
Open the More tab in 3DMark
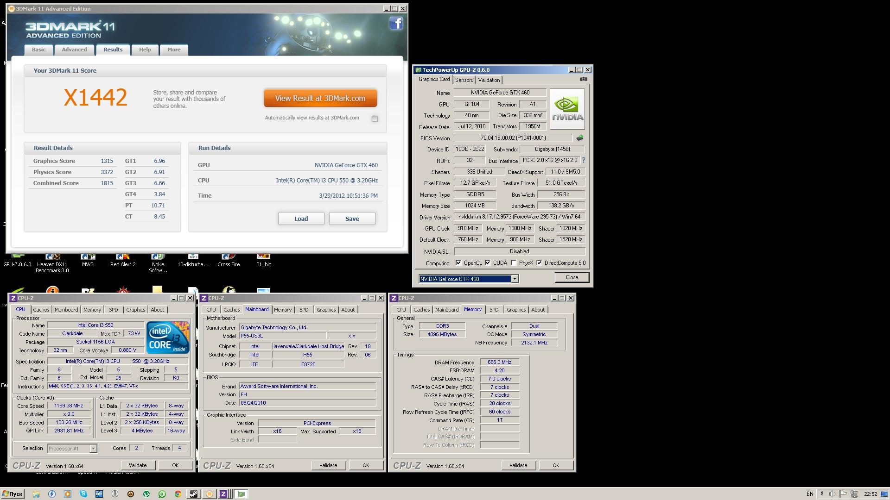click(x=174, y=50)
